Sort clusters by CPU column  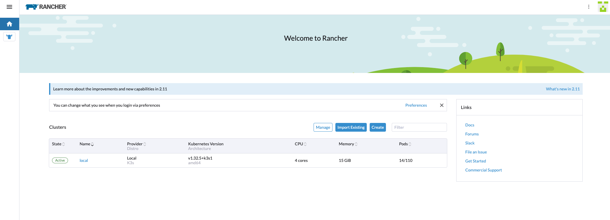(301, 144)
